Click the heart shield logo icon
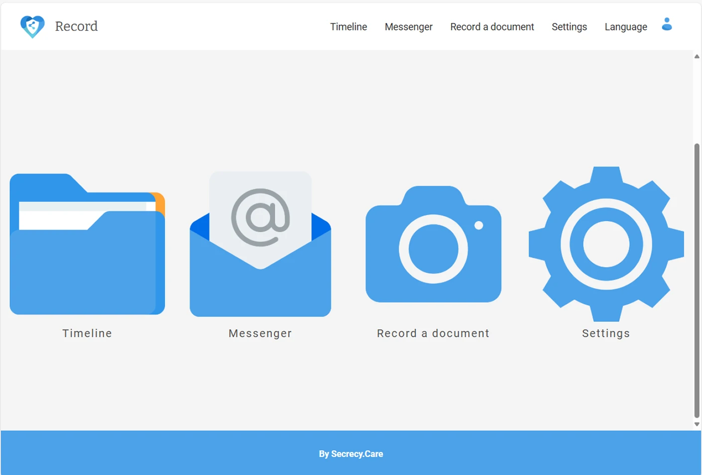The image size is (702, 475). click(32, 26)
